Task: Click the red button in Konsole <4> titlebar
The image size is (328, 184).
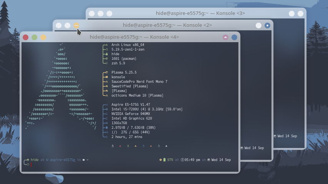Action: (x=25, y=37)
